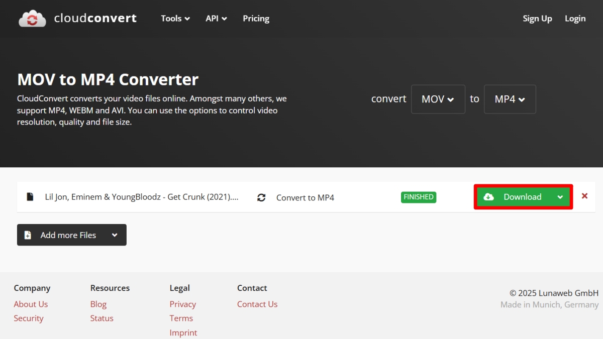Expand the Download button's dropdown arrow
Image resolution: width=603 pixels, height=339 pixels.
[x=560, y=197]
